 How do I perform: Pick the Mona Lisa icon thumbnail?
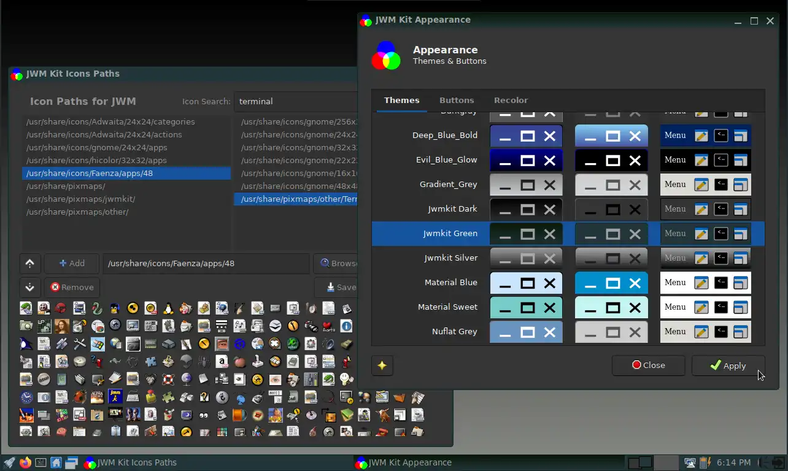click(x=62, y=326)
